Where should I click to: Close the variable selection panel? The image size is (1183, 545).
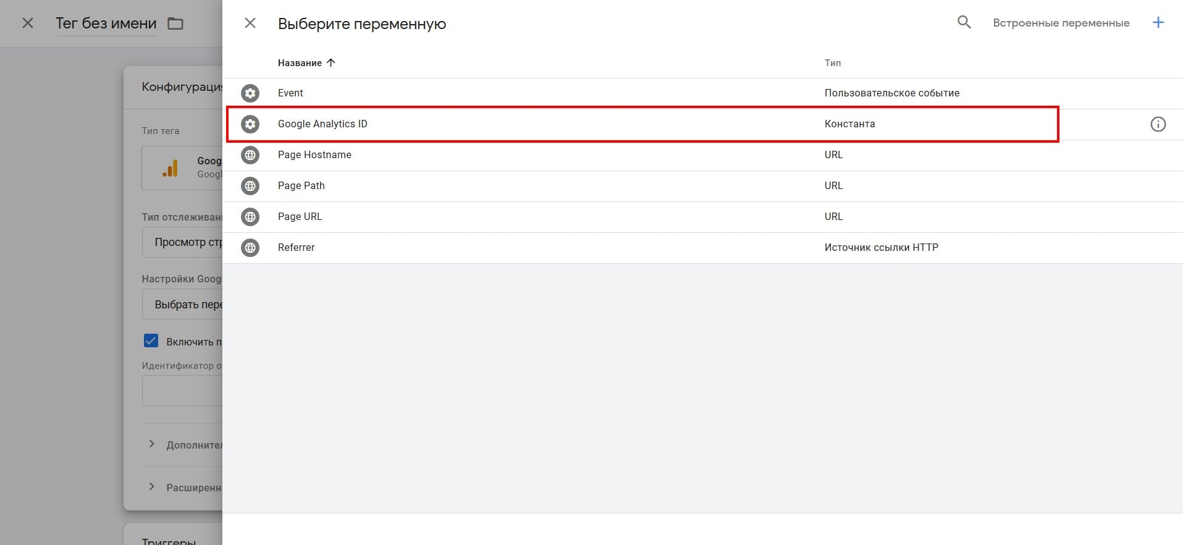point(250,23)
